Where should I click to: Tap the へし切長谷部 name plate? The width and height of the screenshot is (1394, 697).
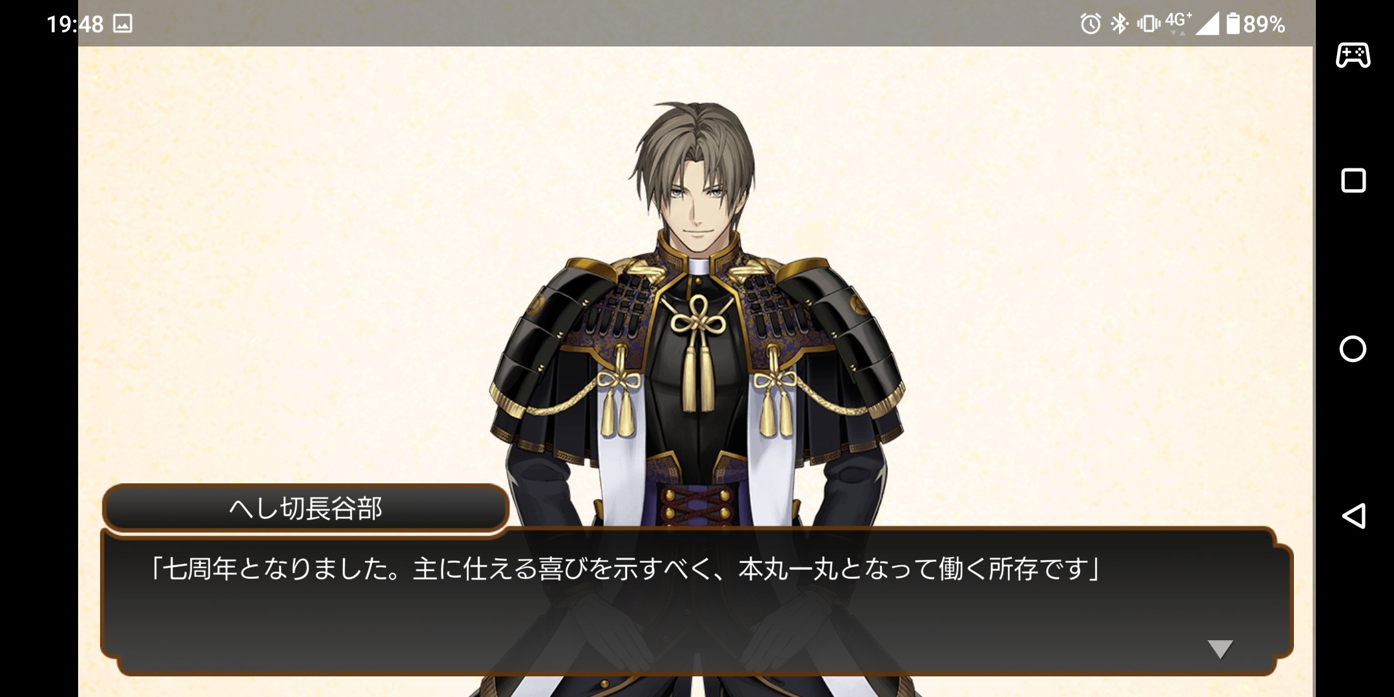point(305,508)
